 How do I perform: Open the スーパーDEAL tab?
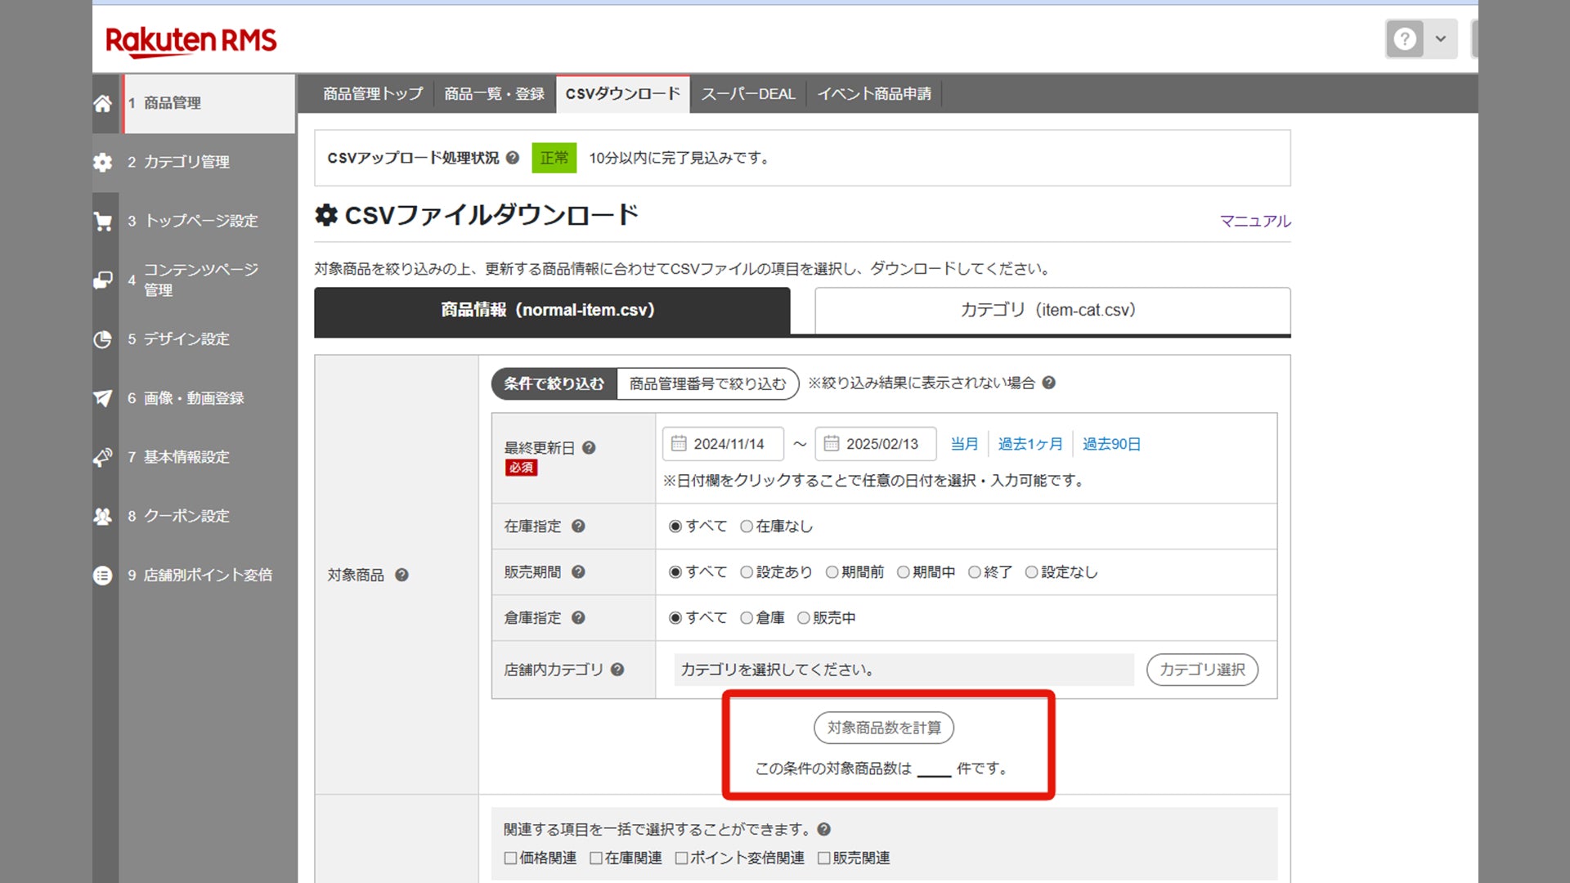pyautogui.click(x=748, y=94)
